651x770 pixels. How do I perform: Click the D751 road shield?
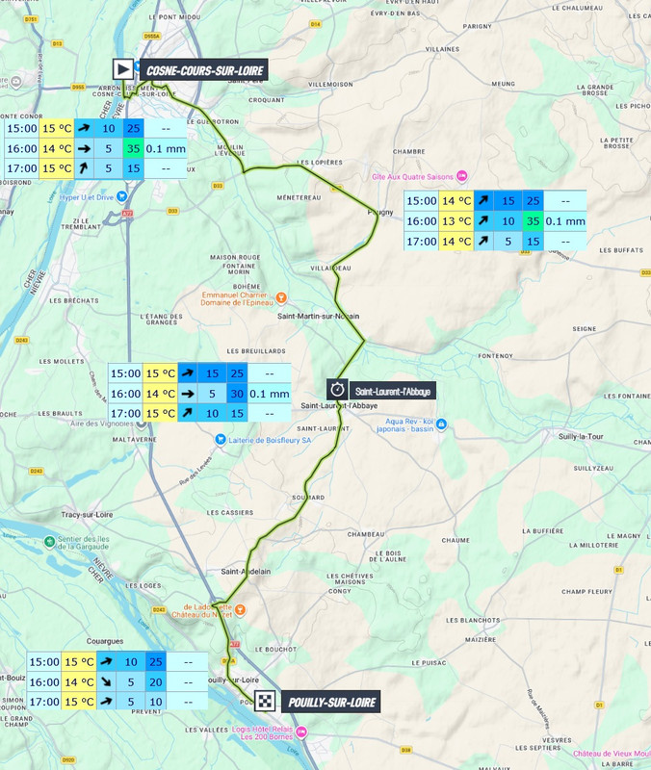(x=31, y=19)
